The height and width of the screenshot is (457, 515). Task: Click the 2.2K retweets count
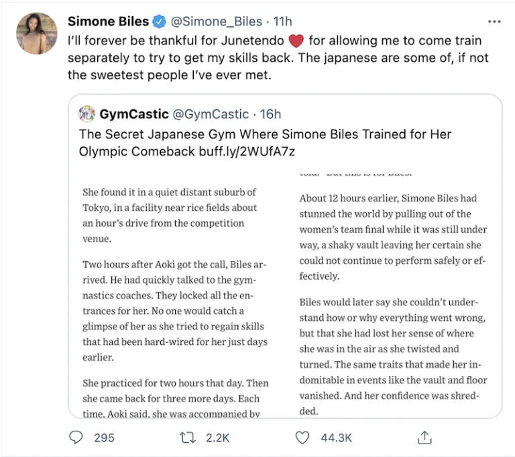[218, 438]
